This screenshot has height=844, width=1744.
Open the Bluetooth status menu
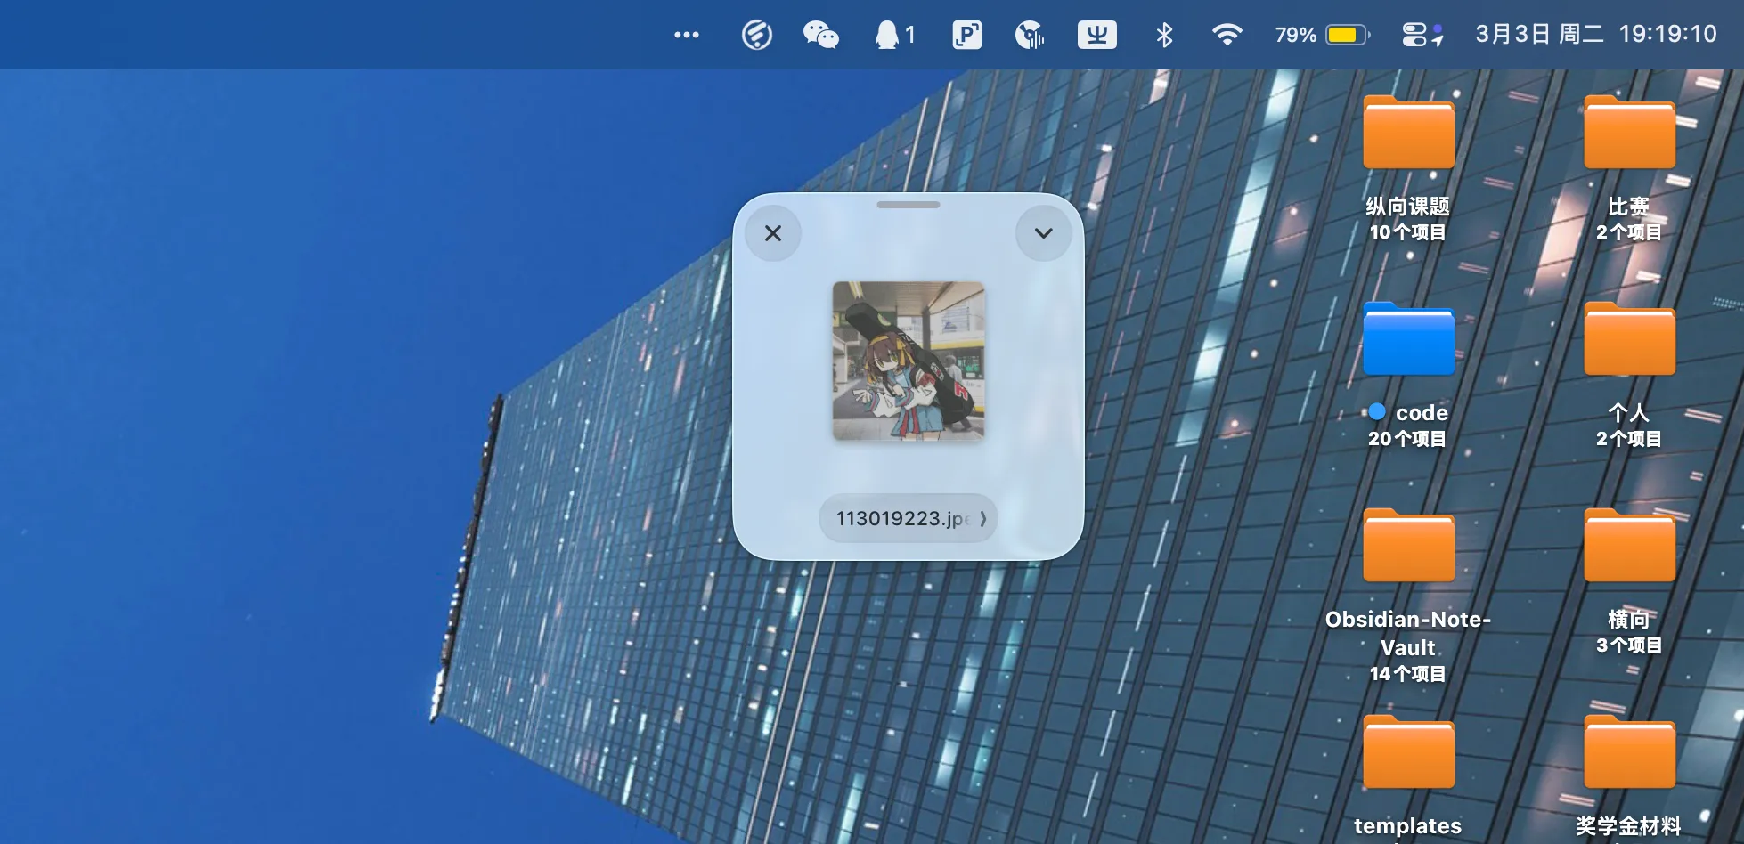pyautogui.click(x=1164, y=35)
